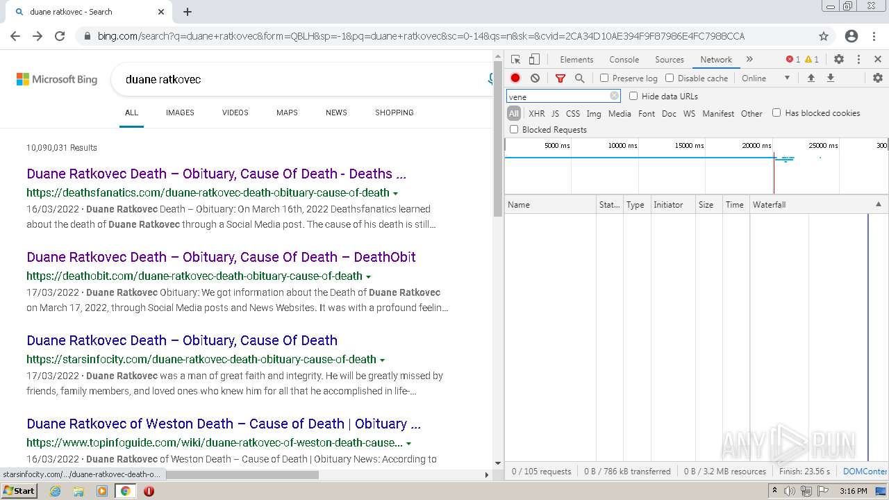
Task: Open the VIDEOS search tab
Action: (235, 112)
